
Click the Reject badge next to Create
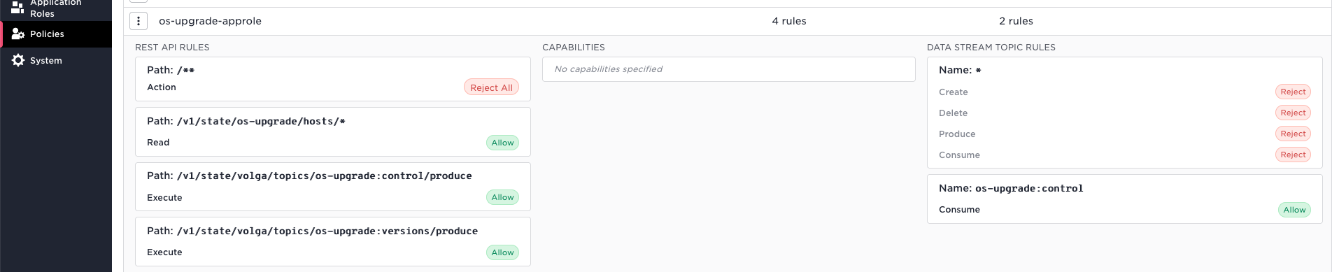[x=1293, y=92]
